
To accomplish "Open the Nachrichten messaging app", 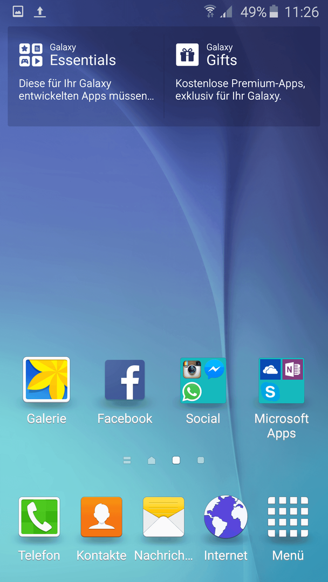I will tap(164, 517).
